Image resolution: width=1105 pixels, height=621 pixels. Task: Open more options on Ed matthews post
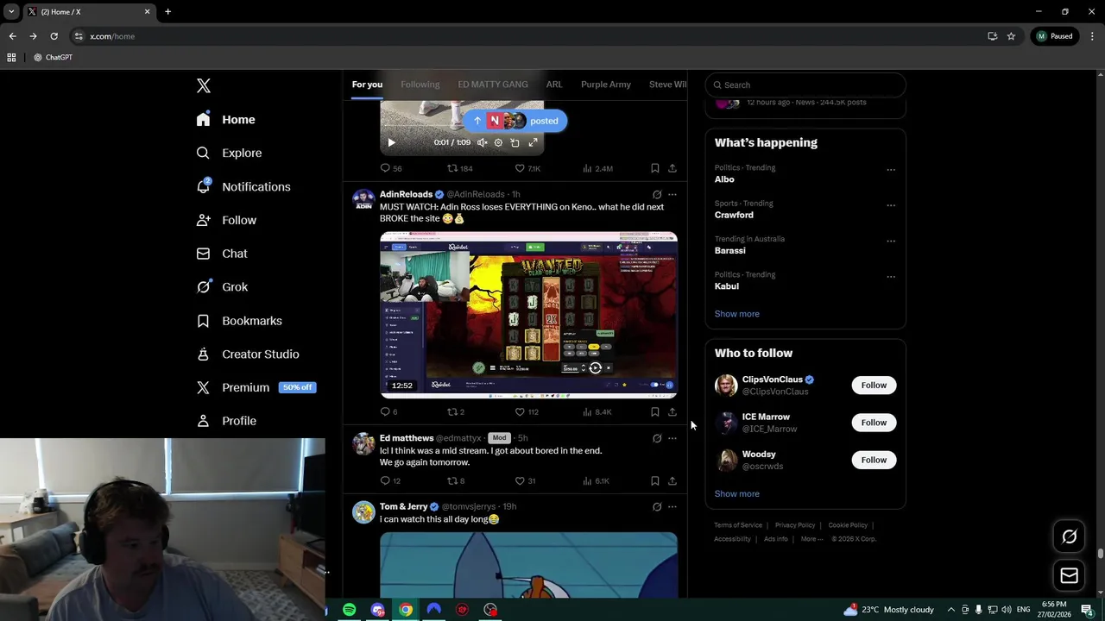672,438
